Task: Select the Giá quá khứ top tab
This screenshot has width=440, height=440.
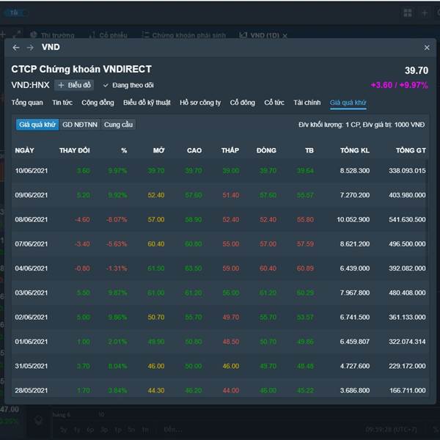Action: (348, 103)
